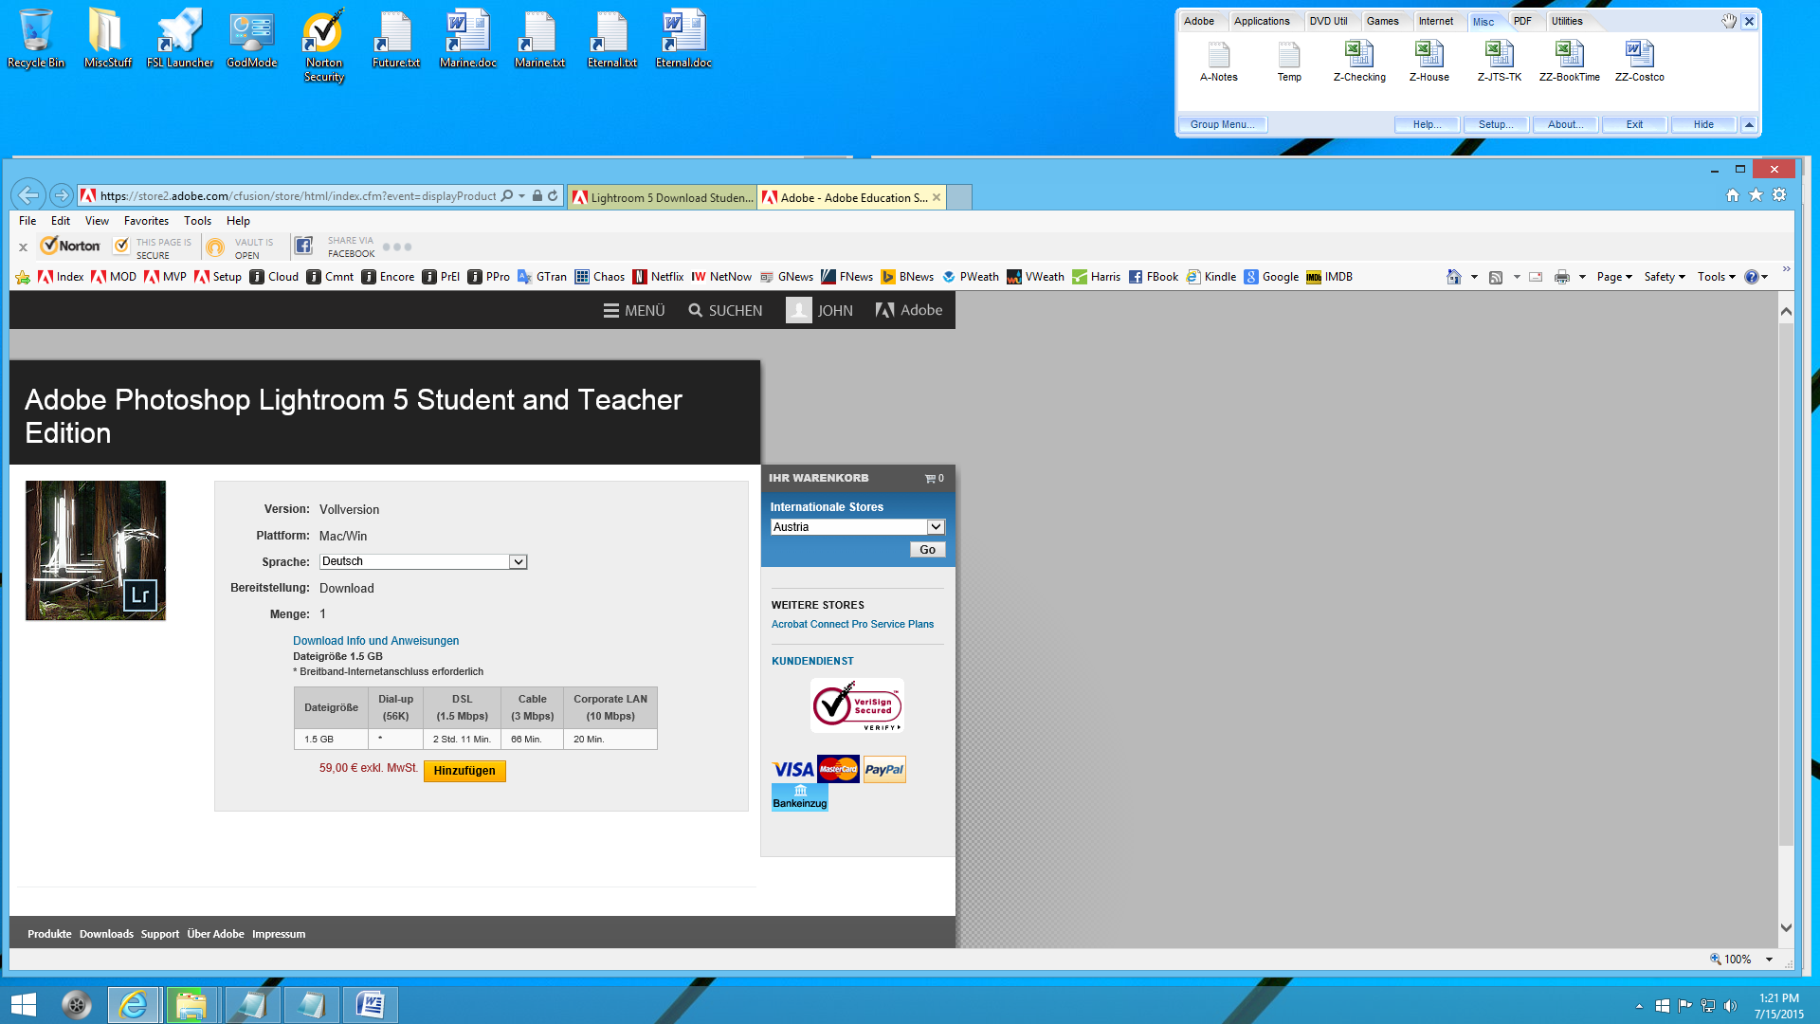
Task: Click the PayPal payment icon
Action: click(883, 769)
